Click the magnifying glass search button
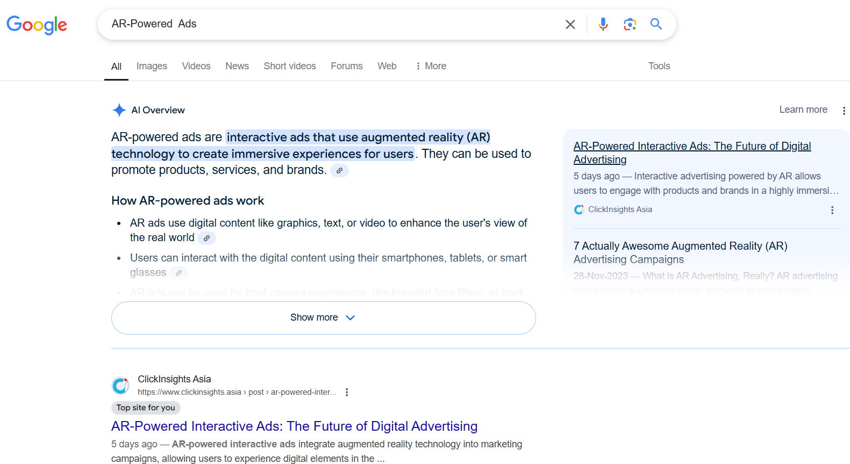 656,24
